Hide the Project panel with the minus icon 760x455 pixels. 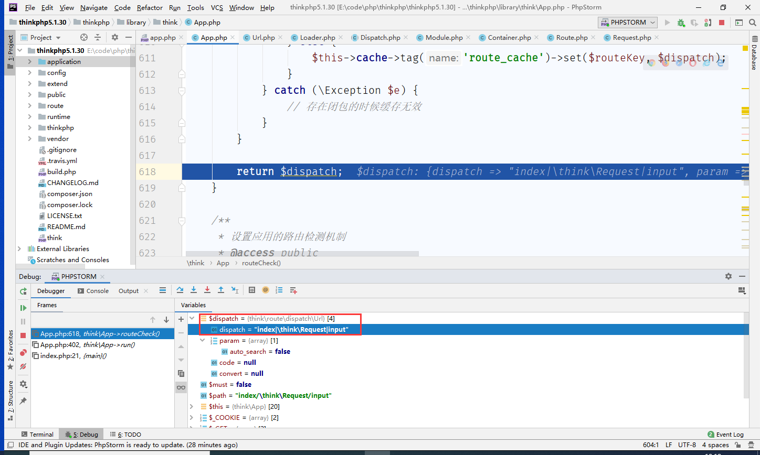[129, 37]
